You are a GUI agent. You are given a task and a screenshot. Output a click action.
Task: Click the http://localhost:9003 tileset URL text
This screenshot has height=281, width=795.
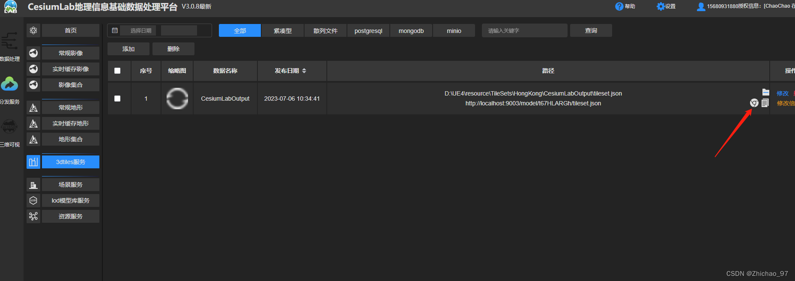point(533,103)
